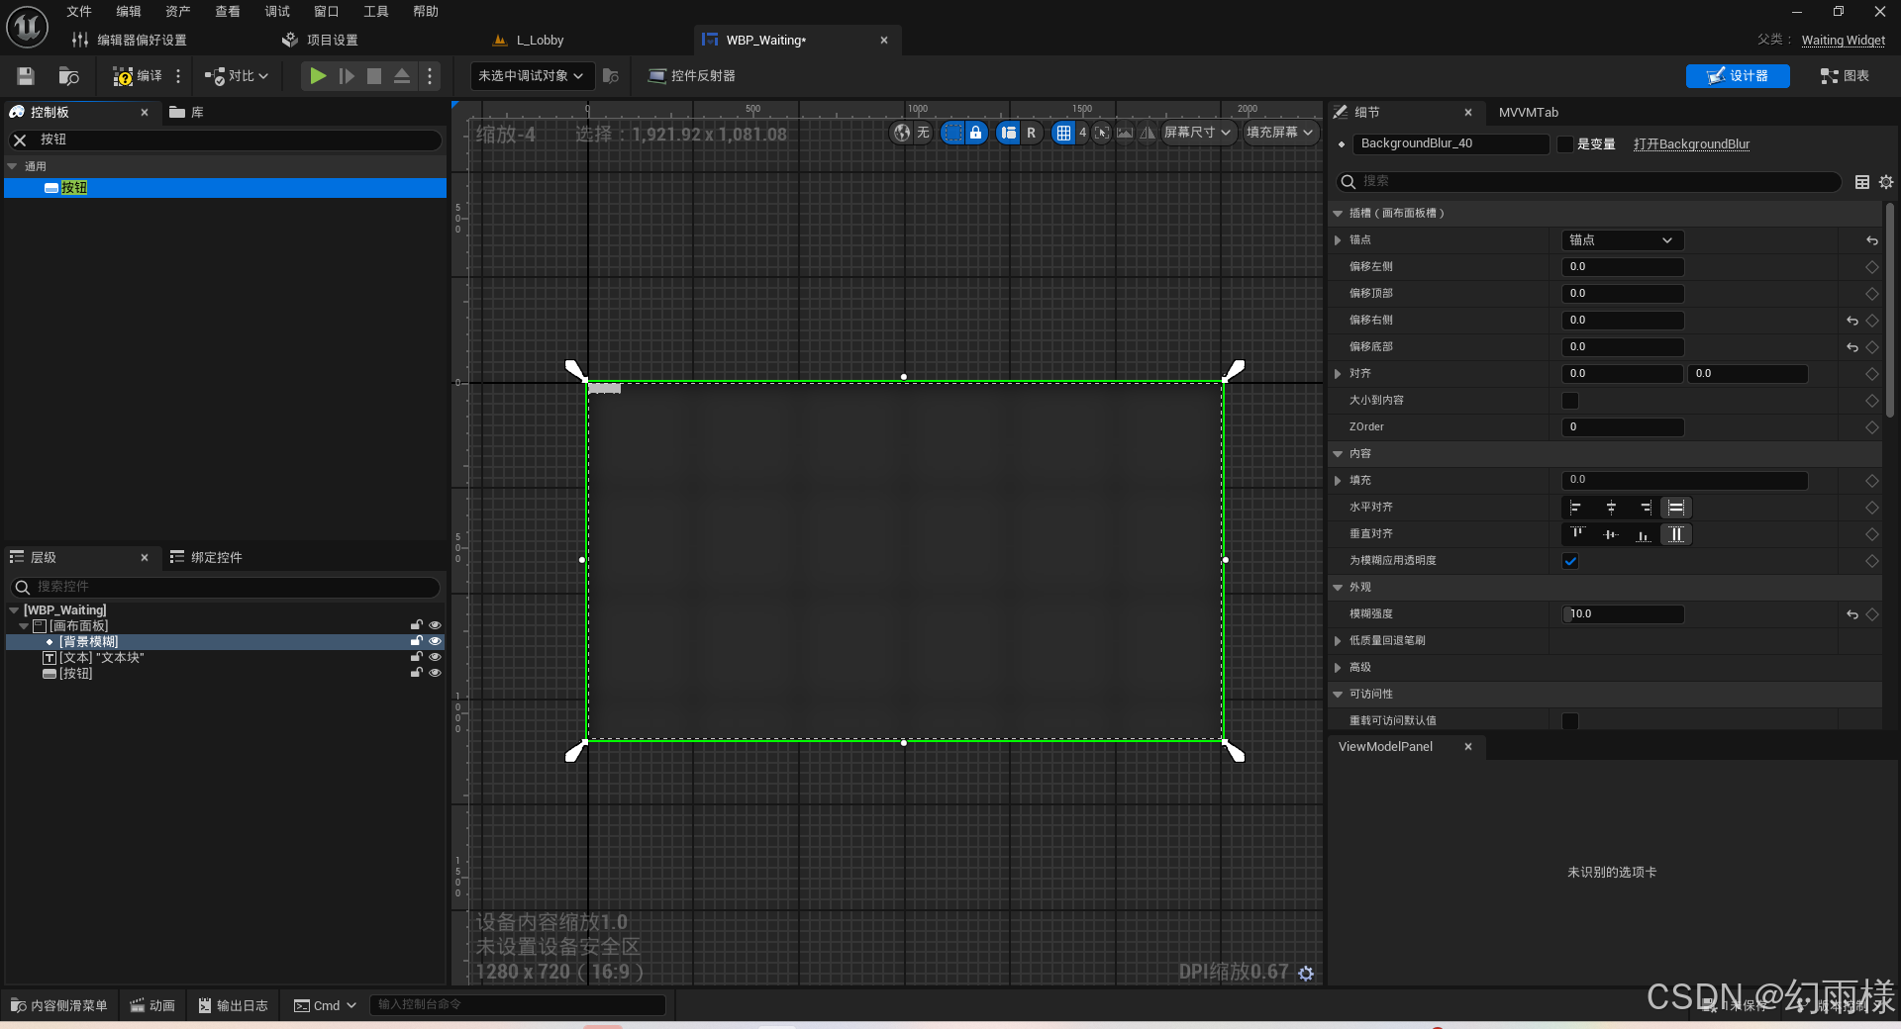Expand the 对齐 alignment property
The height and width of the screenshot is (1029, 1901).
[1338, 374]
